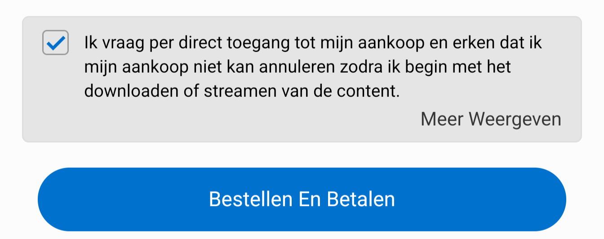Click the tick mark inside the checkbox

click(x=56, y=43)
